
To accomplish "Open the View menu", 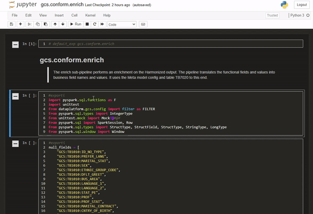I will pos(43,15).
